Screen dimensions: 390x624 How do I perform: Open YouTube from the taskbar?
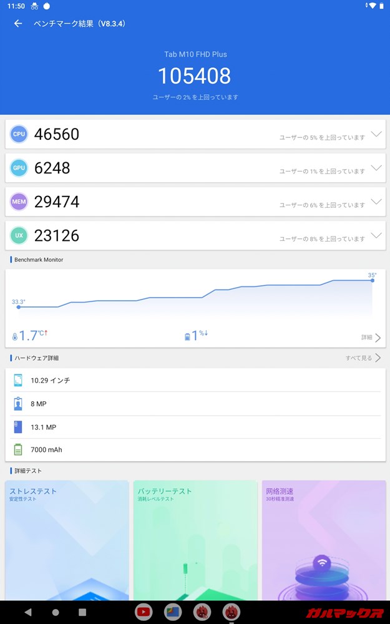point(143,612)
